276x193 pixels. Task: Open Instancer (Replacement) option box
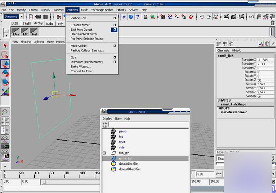point(115,62)
